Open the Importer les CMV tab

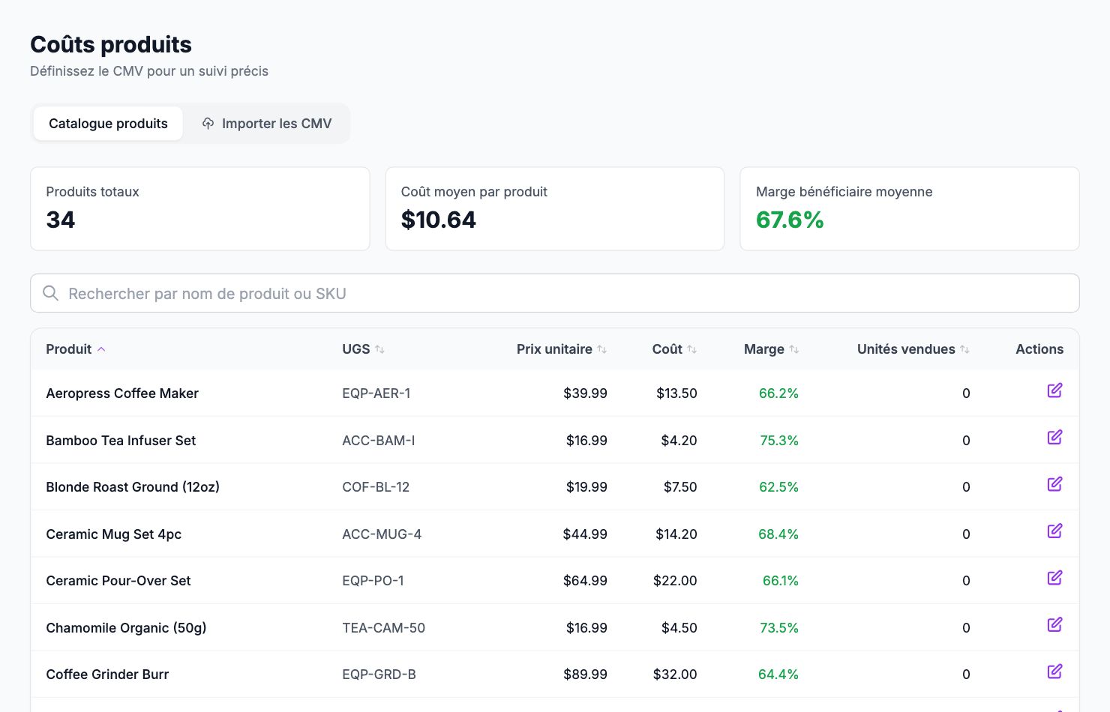tap(267, 124)
